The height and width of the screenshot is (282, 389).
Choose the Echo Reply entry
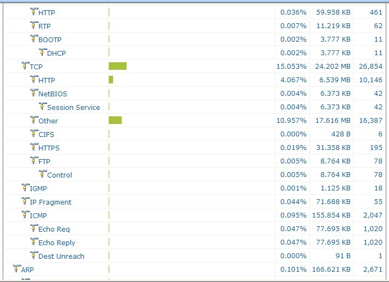(57, 242)
